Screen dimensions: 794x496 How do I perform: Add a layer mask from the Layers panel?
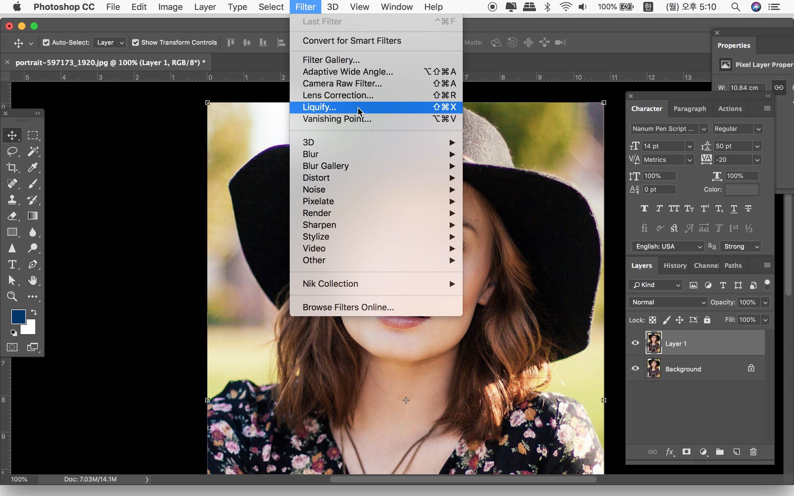(686, 452)
